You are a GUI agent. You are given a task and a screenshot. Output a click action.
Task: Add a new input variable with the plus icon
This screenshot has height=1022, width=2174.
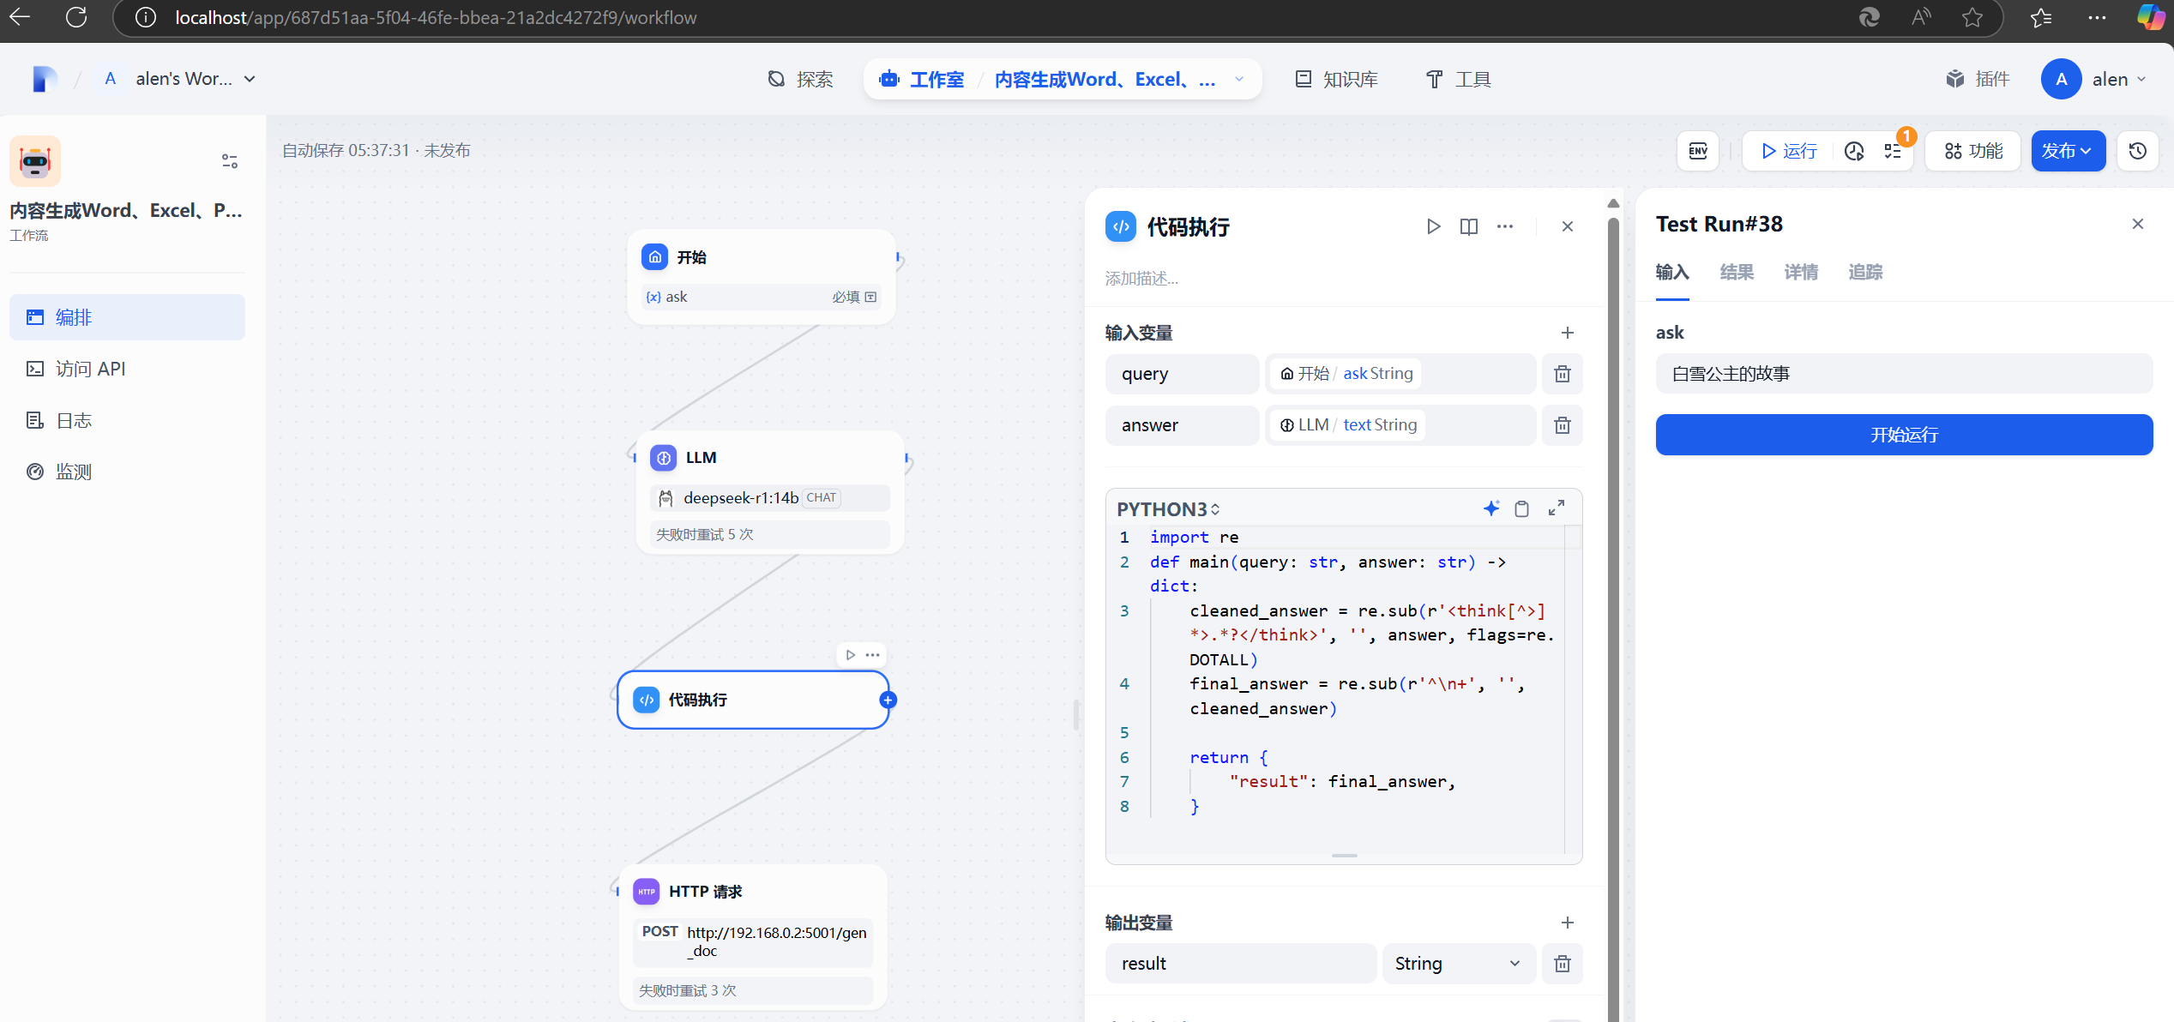tap(1568, 333)
